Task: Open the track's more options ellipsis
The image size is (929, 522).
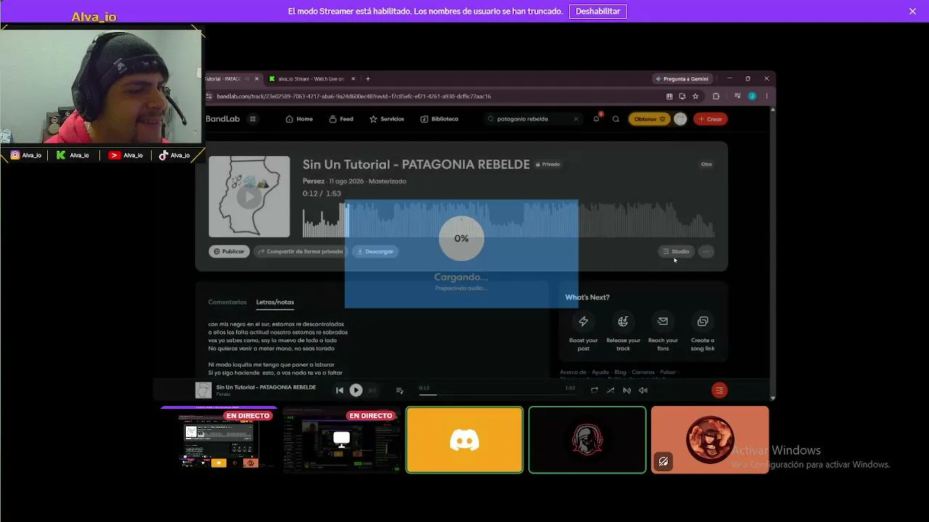Action: click(706, 252)
